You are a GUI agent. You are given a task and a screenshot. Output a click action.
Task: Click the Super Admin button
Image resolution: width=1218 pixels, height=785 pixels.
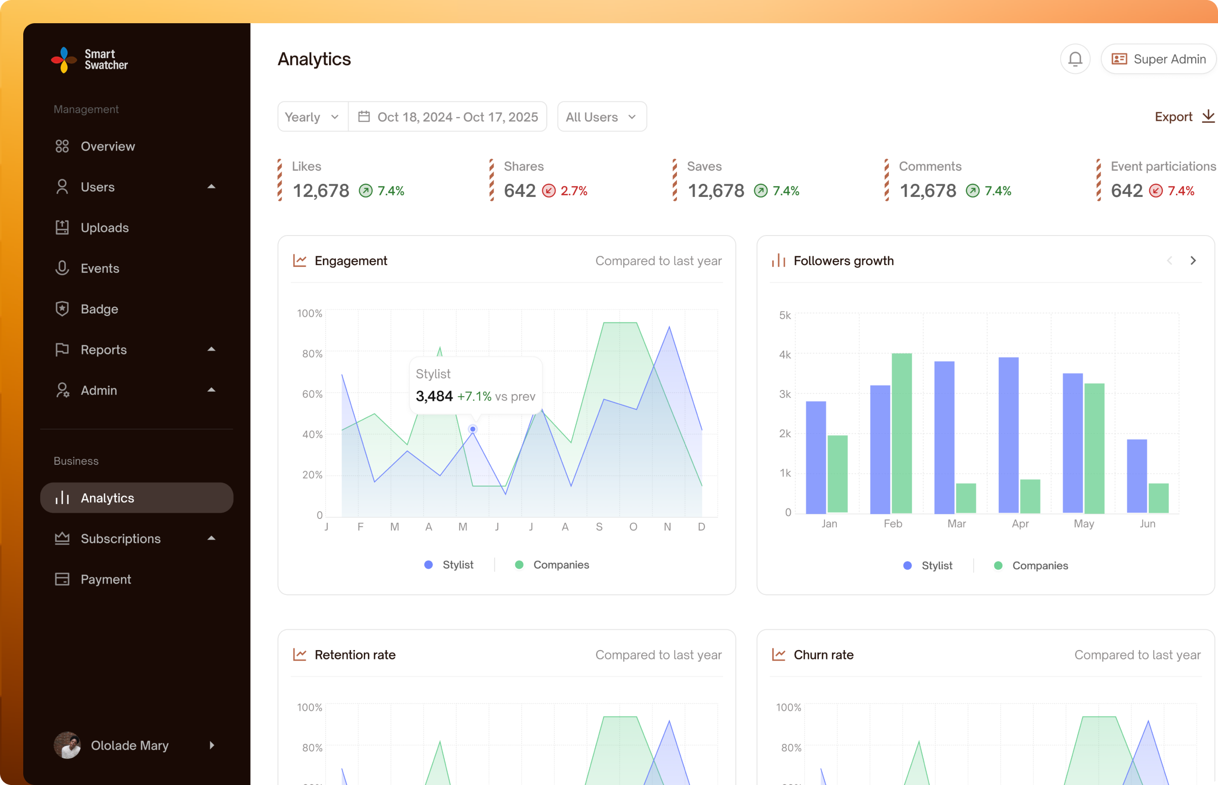[x=1158, y=59]
